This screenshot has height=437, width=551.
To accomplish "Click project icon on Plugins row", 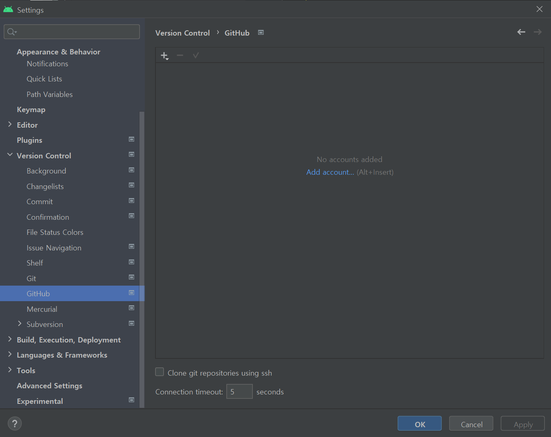I will [x=132, y=139].
